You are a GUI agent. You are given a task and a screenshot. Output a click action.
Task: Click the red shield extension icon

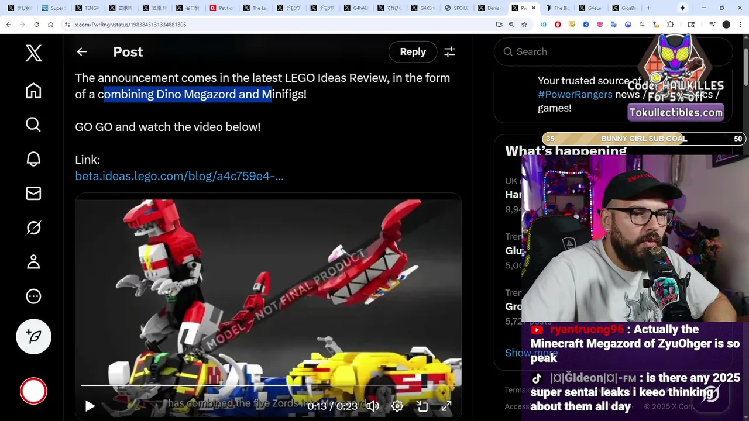click(x=558, y=25)
